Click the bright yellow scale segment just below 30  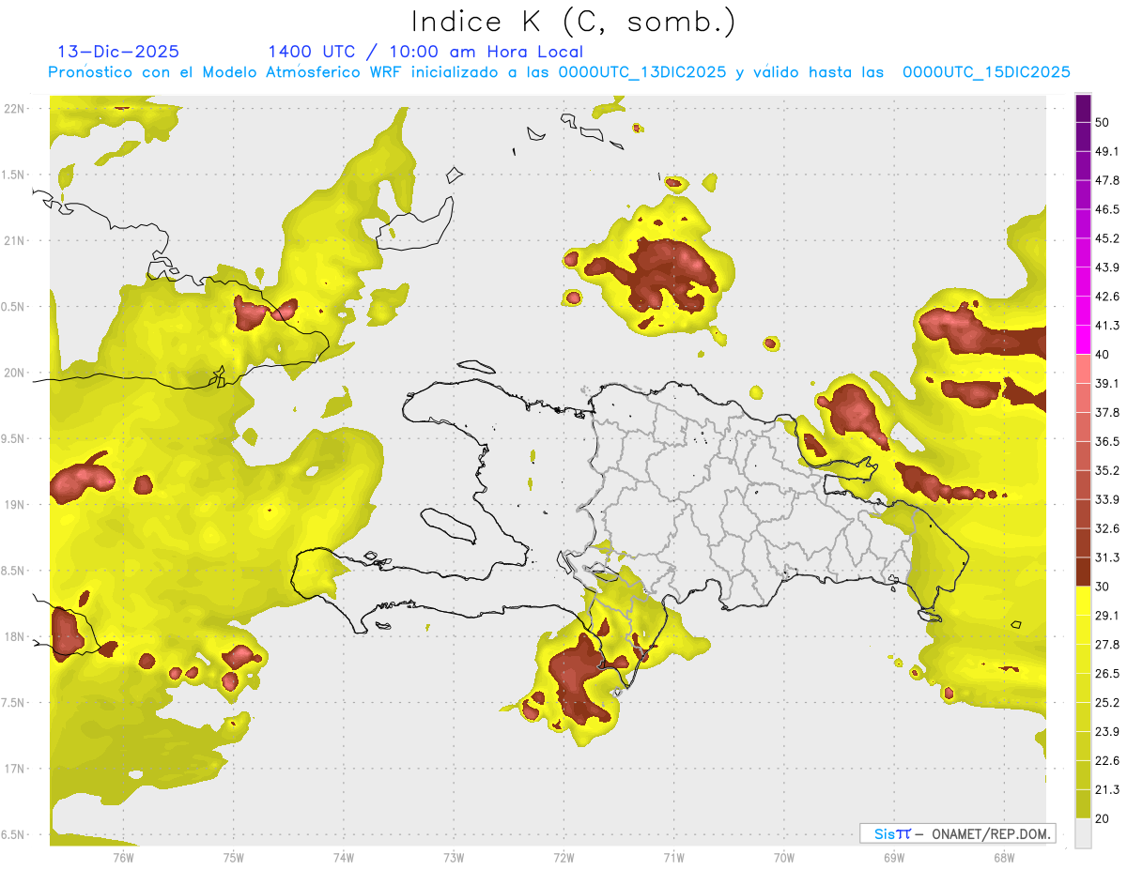1084,602
